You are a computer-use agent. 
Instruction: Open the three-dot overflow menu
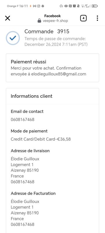pos(97,18)
